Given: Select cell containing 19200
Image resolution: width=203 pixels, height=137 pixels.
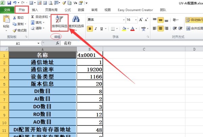Looking at the screenshot, I should [90, 70].
